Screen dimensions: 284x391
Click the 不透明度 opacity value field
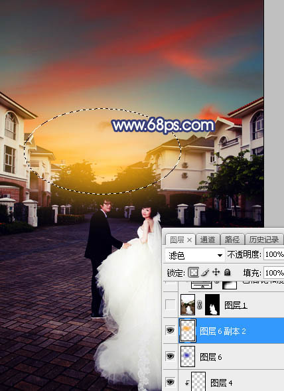coord(274,254)
